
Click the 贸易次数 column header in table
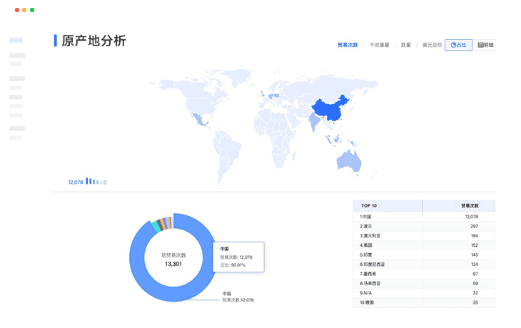click(x=469, y=205)
